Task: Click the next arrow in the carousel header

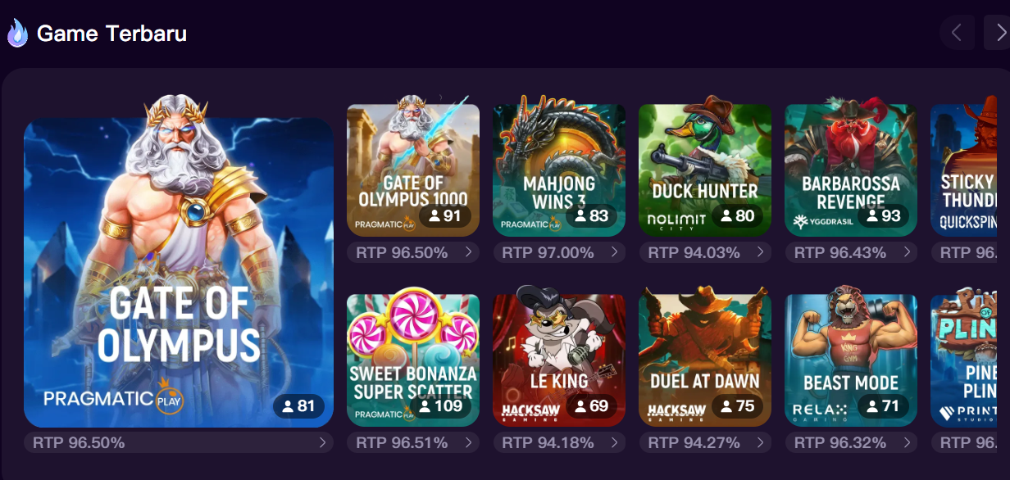Action: pos(998,33)
